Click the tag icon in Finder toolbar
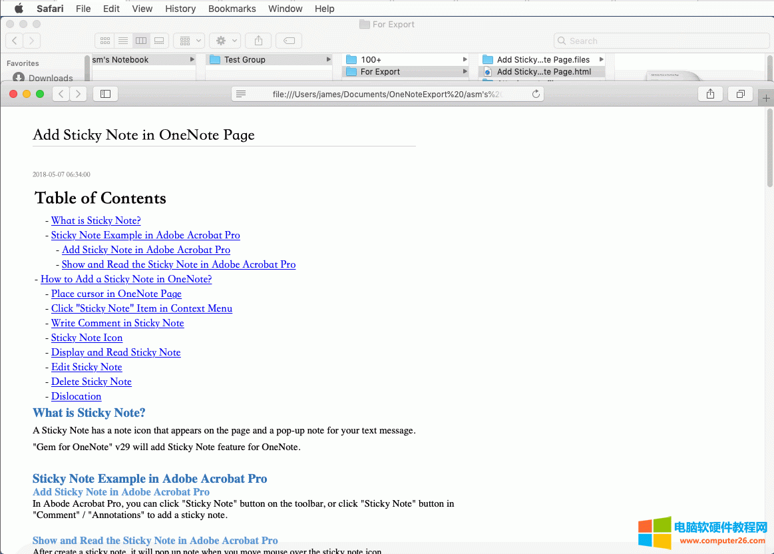 (289, 41)
